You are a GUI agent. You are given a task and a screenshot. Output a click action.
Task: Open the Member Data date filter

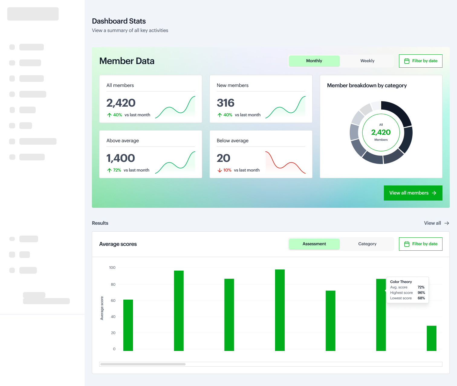(420, 61)
